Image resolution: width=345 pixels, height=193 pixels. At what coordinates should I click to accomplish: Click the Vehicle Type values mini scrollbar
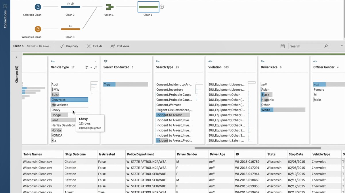(94, 86)
